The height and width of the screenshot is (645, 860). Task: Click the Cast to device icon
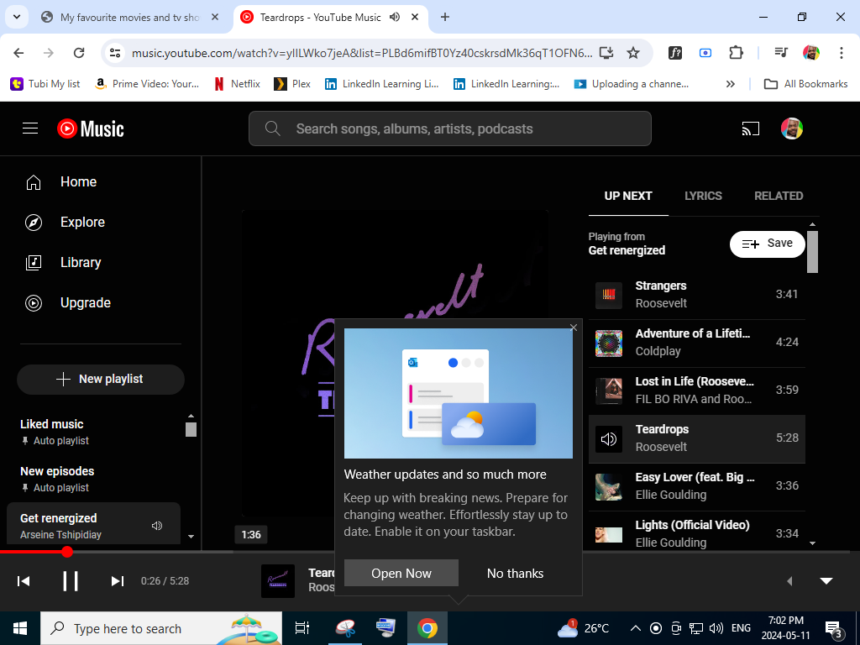tap(750, 128)
